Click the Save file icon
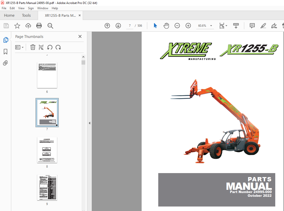284x211 pixels. (6, 26)
